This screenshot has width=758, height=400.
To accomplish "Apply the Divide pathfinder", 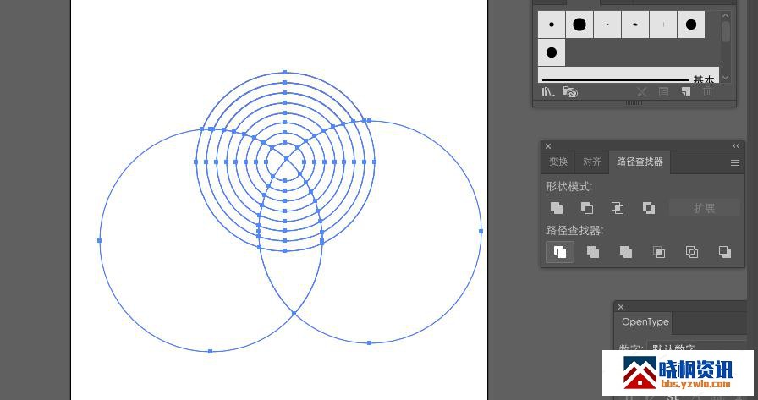I will [x=559, y=252].
